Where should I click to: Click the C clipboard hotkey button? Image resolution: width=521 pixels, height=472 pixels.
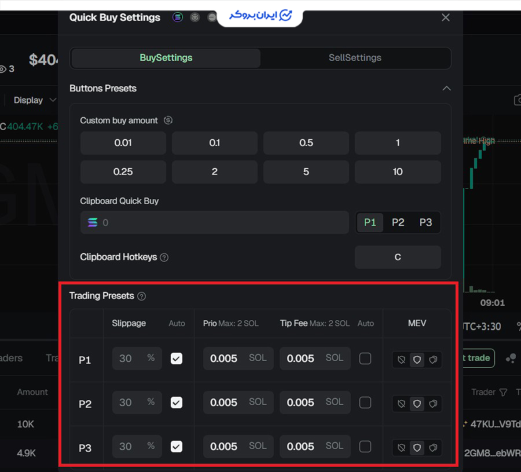click(398, 257)
